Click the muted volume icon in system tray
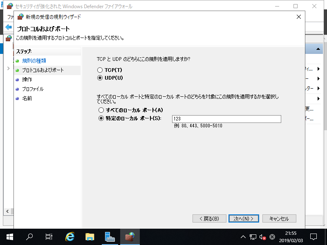The width and height of the screenshot is (327, 245). coord(262,236)
